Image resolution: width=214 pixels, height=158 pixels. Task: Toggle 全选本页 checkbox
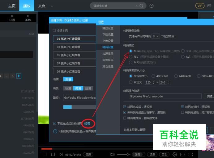tap(54, 30)
